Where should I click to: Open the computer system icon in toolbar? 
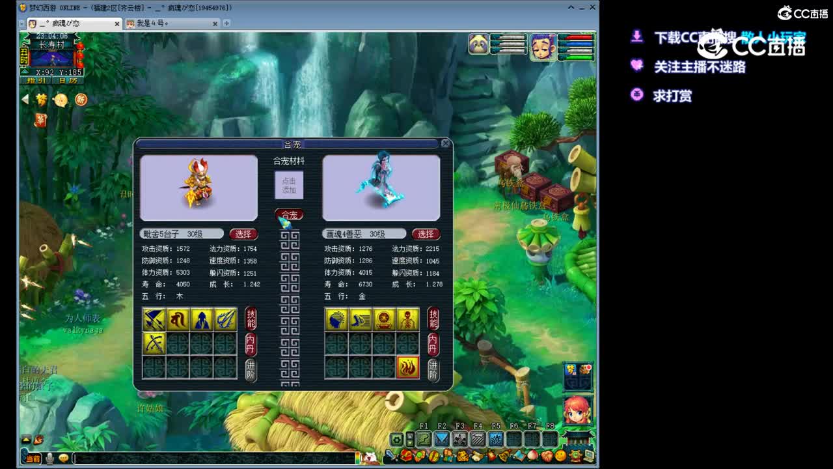[590, 456]
